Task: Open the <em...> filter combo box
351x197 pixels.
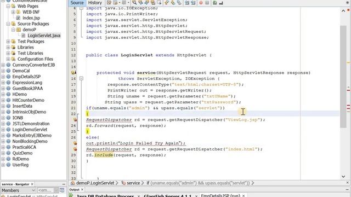Action: coord(48,190)
